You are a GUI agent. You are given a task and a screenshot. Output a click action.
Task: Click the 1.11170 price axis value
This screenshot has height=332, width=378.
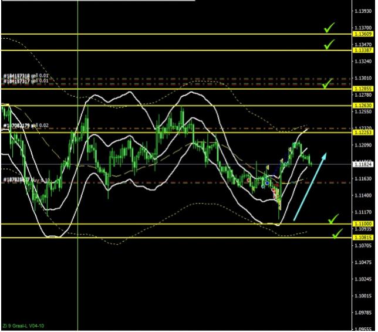pyautogui.click(x=363, y=212)
